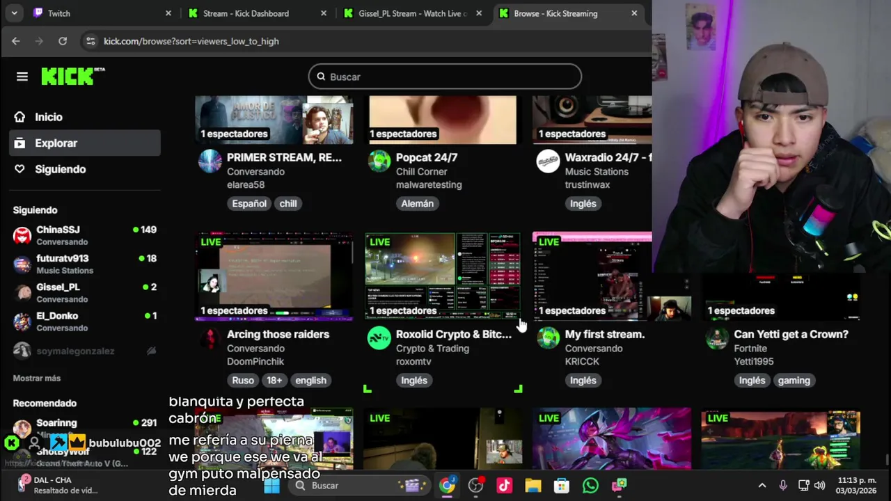The height and width of the screenshot is (501, 891).
Task: Click the chill tag
Action: [x=288, y=203]
